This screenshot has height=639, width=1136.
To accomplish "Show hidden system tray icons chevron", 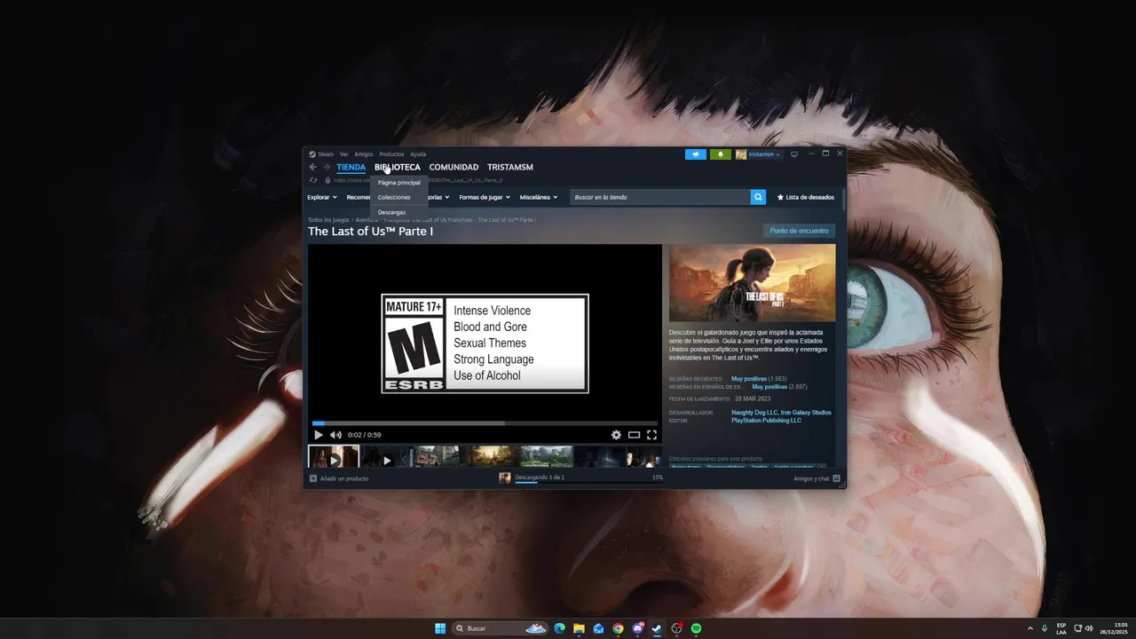I will tap(1030, 628).
